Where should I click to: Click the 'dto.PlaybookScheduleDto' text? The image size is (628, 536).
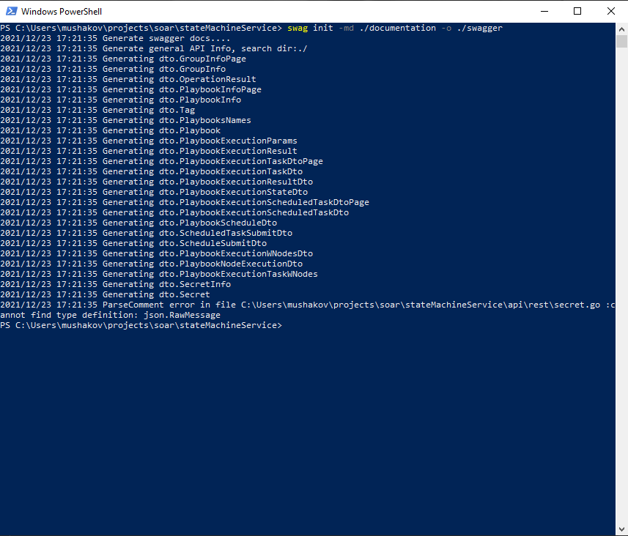pos(218,223)
